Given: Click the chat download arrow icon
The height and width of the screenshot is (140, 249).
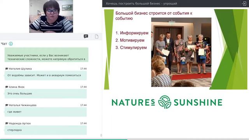Looking at the screenshot, I should pos(11,44).
